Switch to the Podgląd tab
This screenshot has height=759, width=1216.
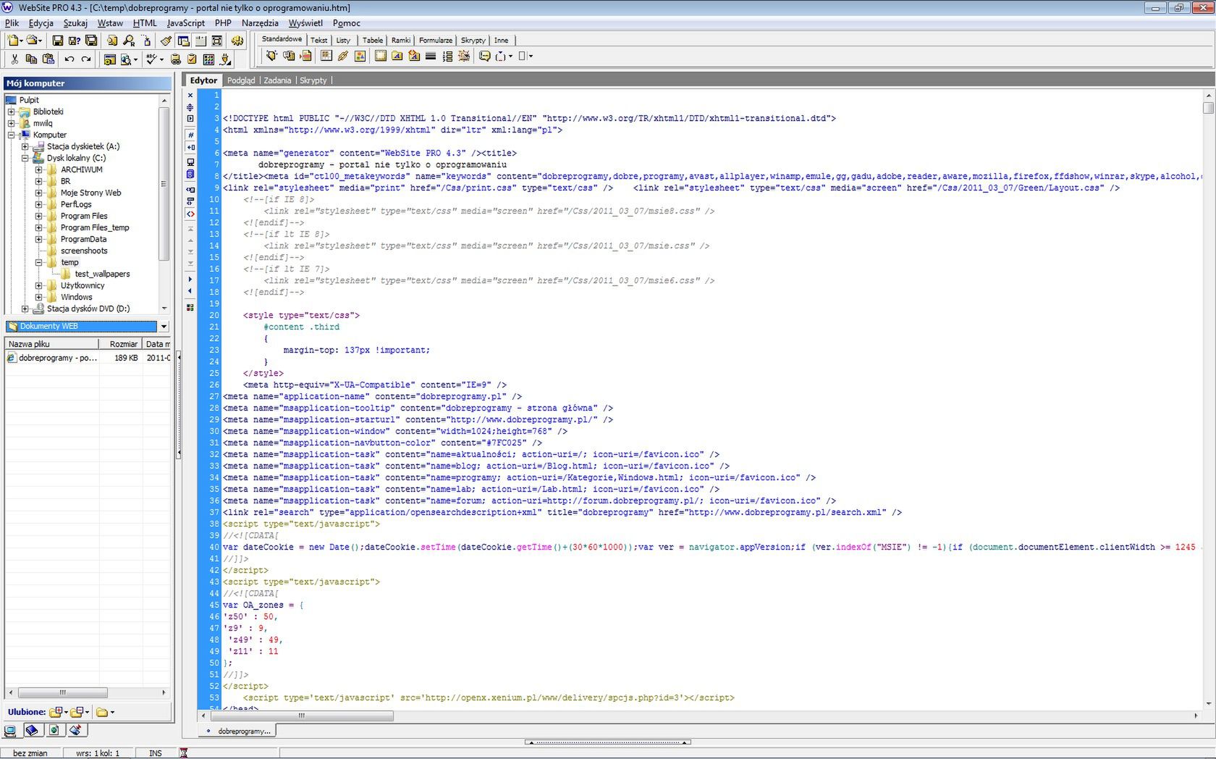pos(241,80)
